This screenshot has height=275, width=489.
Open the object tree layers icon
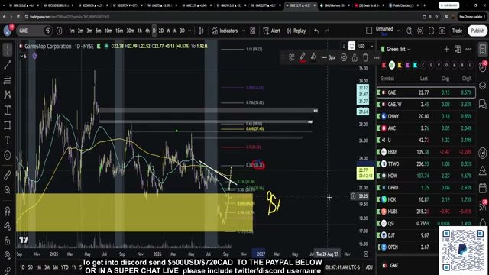pos(482,86)
